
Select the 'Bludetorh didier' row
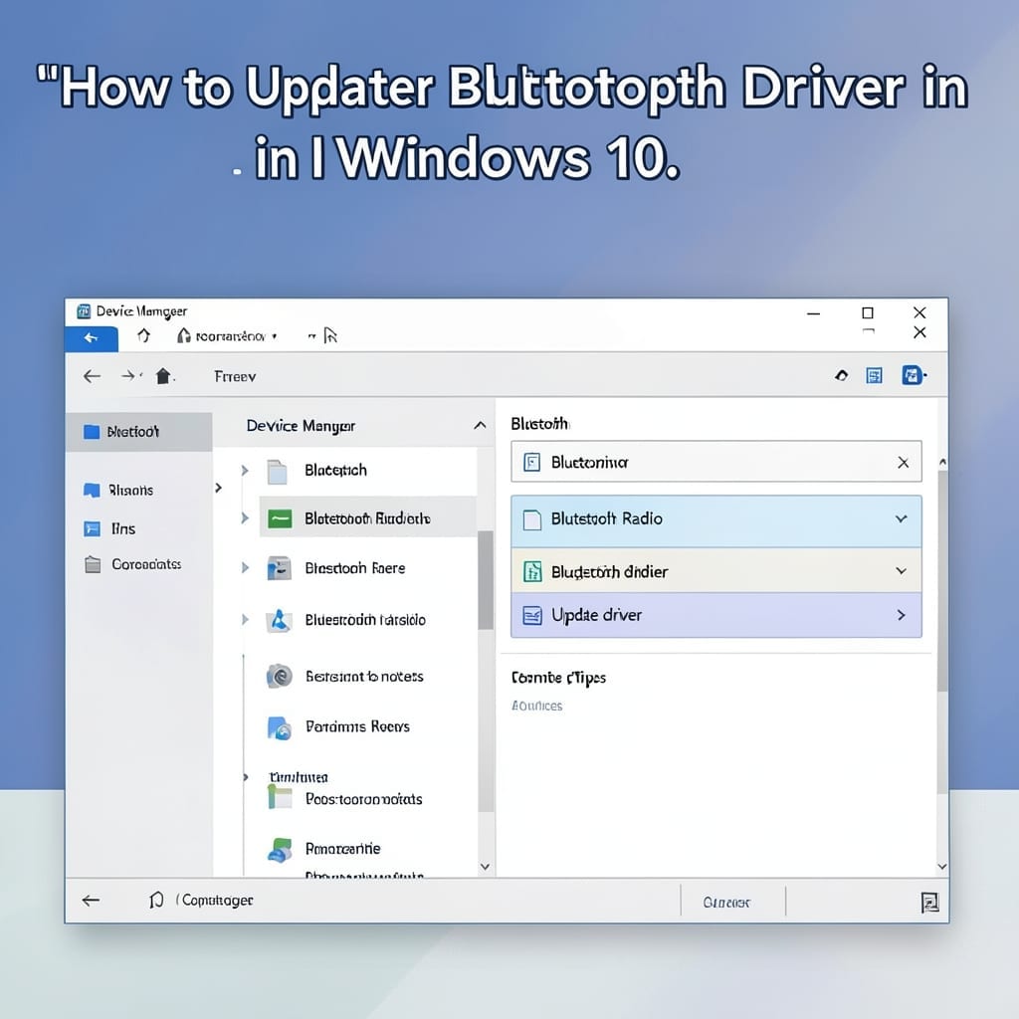click(x=715, y=571)
